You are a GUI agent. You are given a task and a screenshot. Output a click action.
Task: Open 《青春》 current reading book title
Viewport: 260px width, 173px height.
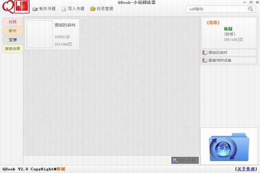213,23
